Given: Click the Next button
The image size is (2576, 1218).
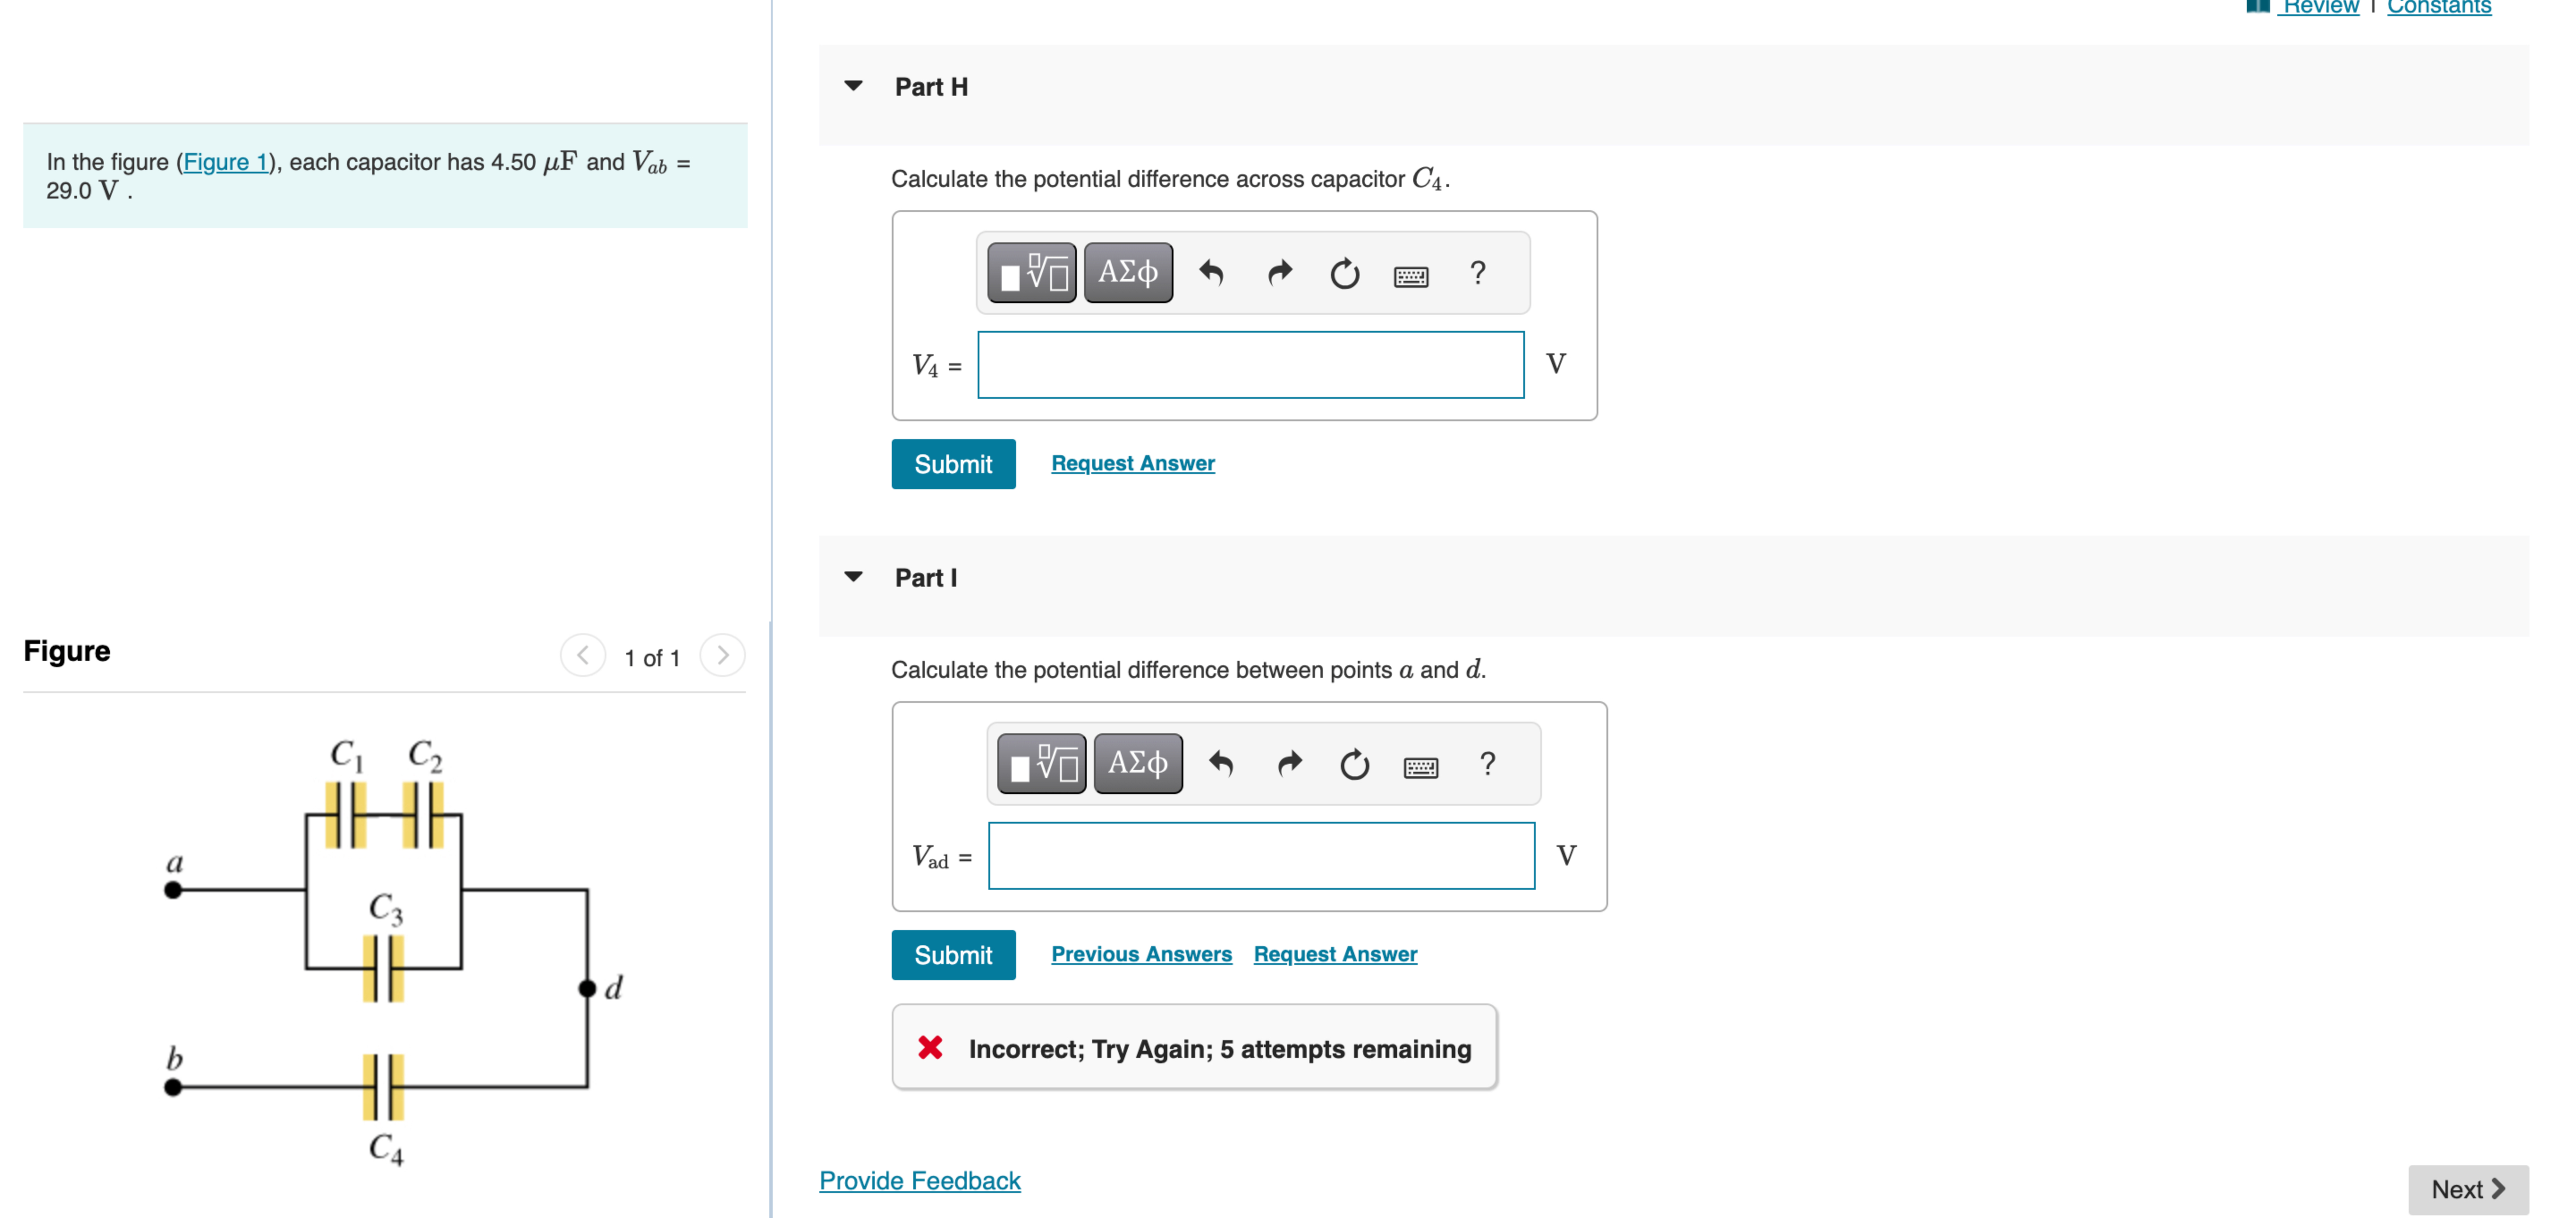Looking at the screenshot, I should tap(2466, 1189).
